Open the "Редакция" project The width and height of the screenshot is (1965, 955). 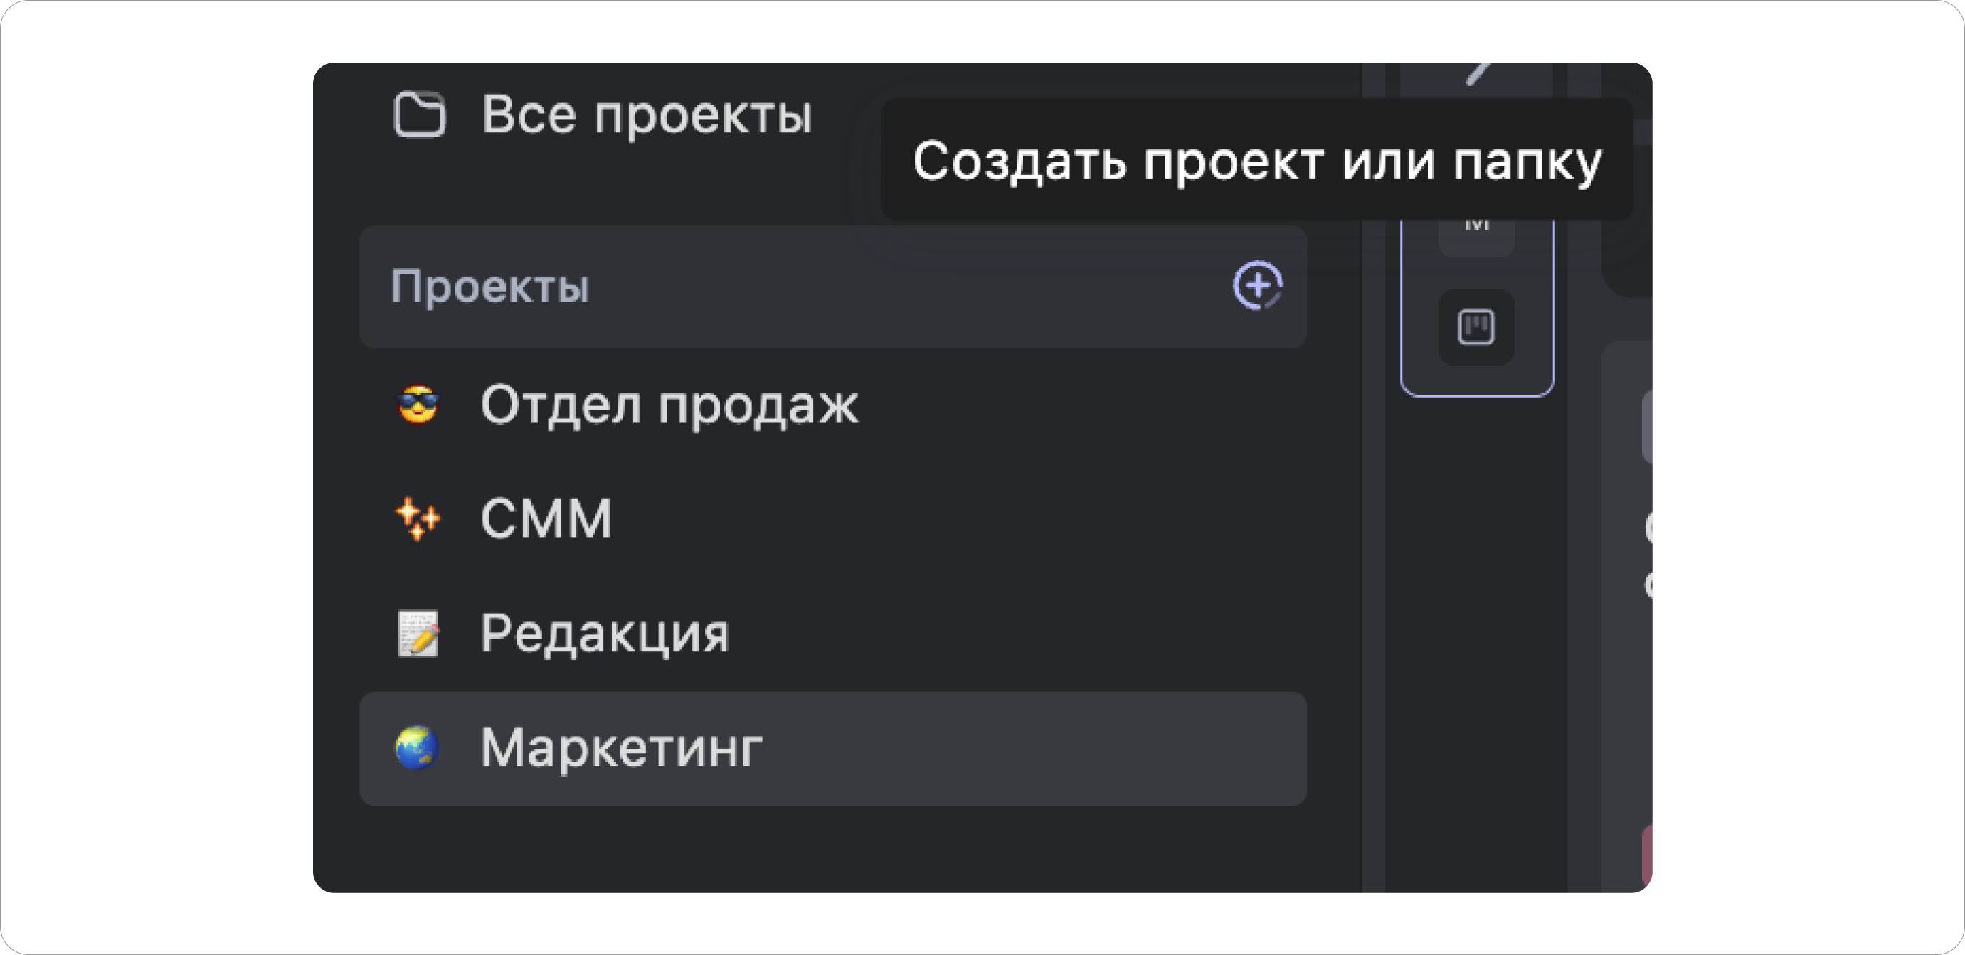603,633
